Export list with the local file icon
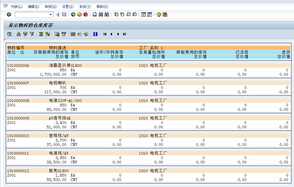 click(x=57, y=34)
